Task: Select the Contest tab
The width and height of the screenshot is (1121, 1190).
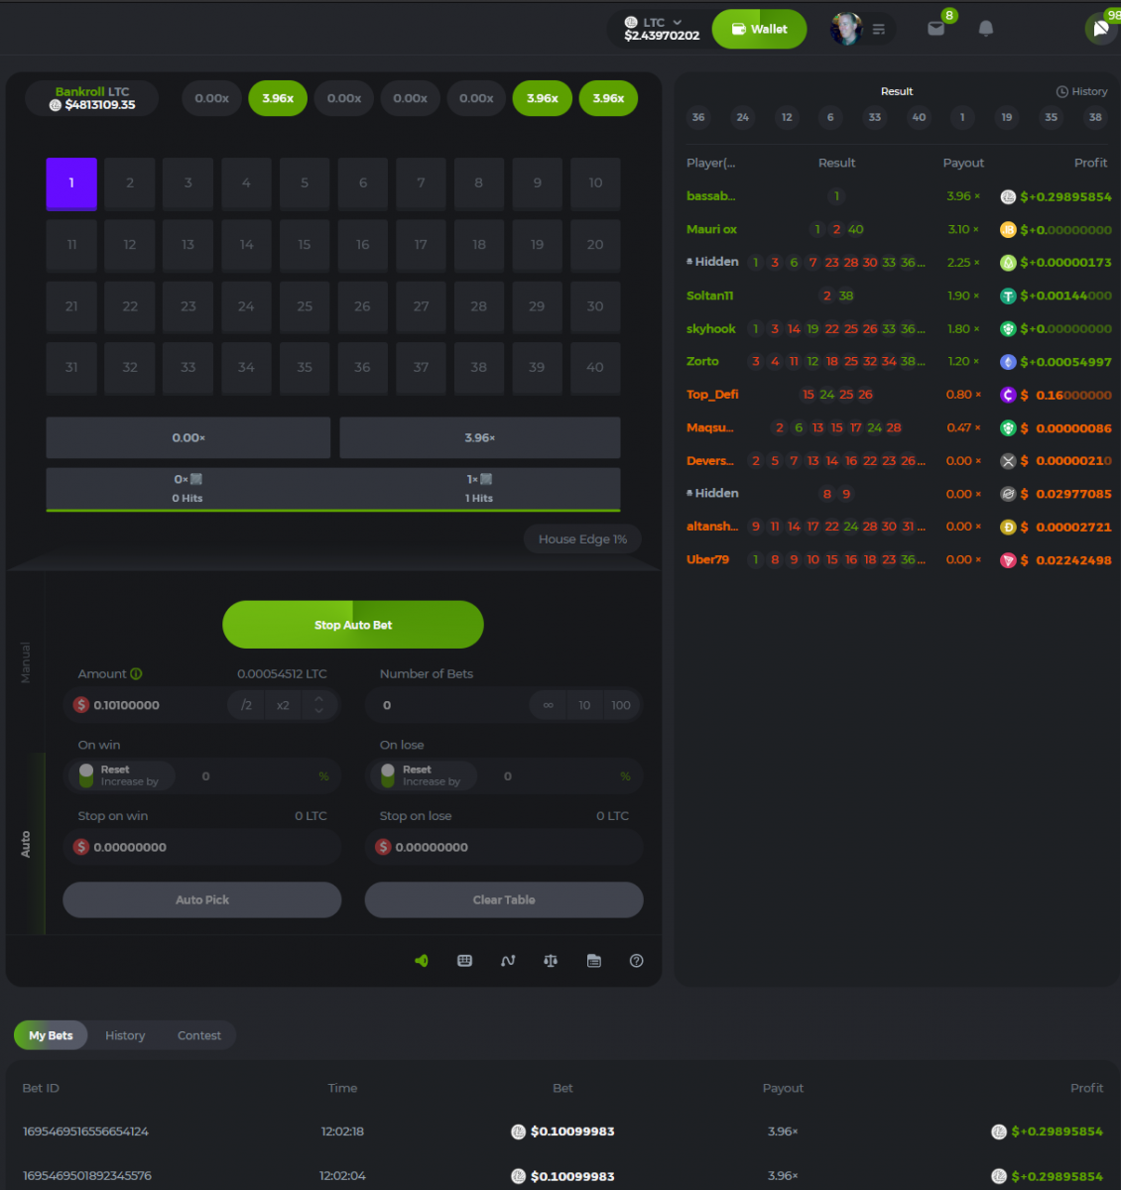Action: [x=199, y=1035]
